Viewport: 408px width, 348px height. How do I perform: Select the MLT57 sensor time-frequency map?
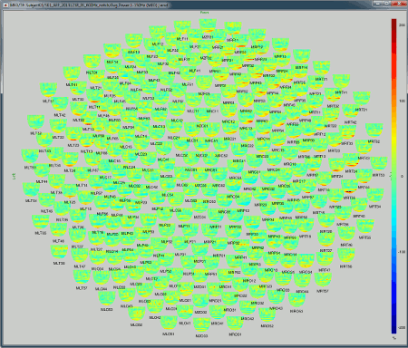pos(82,277)
